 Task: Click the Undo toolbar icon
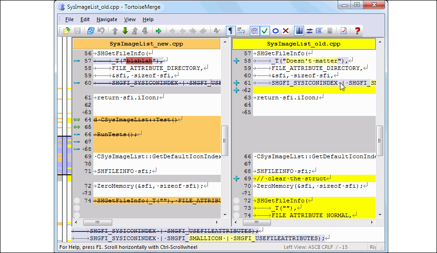101,31
